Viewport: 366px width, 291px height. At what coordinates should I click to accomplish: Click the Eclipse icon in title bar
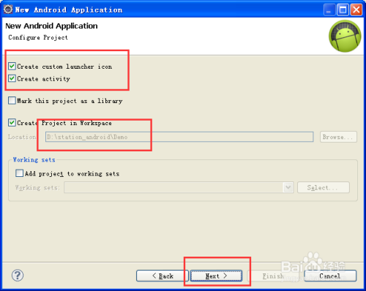point(8,10)
